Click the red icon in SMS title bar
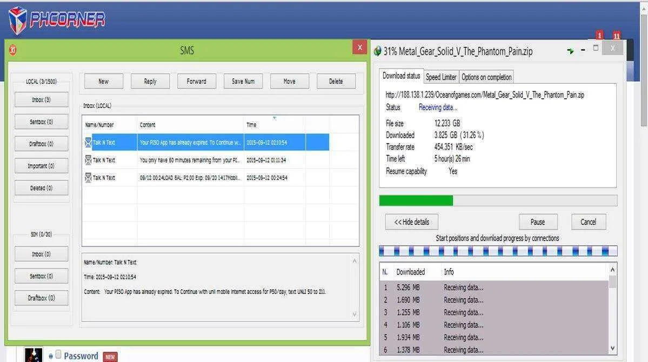This screenshot has height=362, width=648. click(13, 50)
